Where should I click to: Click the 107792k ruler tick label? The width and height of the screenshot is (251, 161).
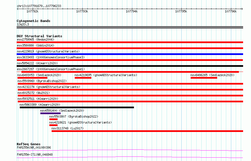coord(32,11)
